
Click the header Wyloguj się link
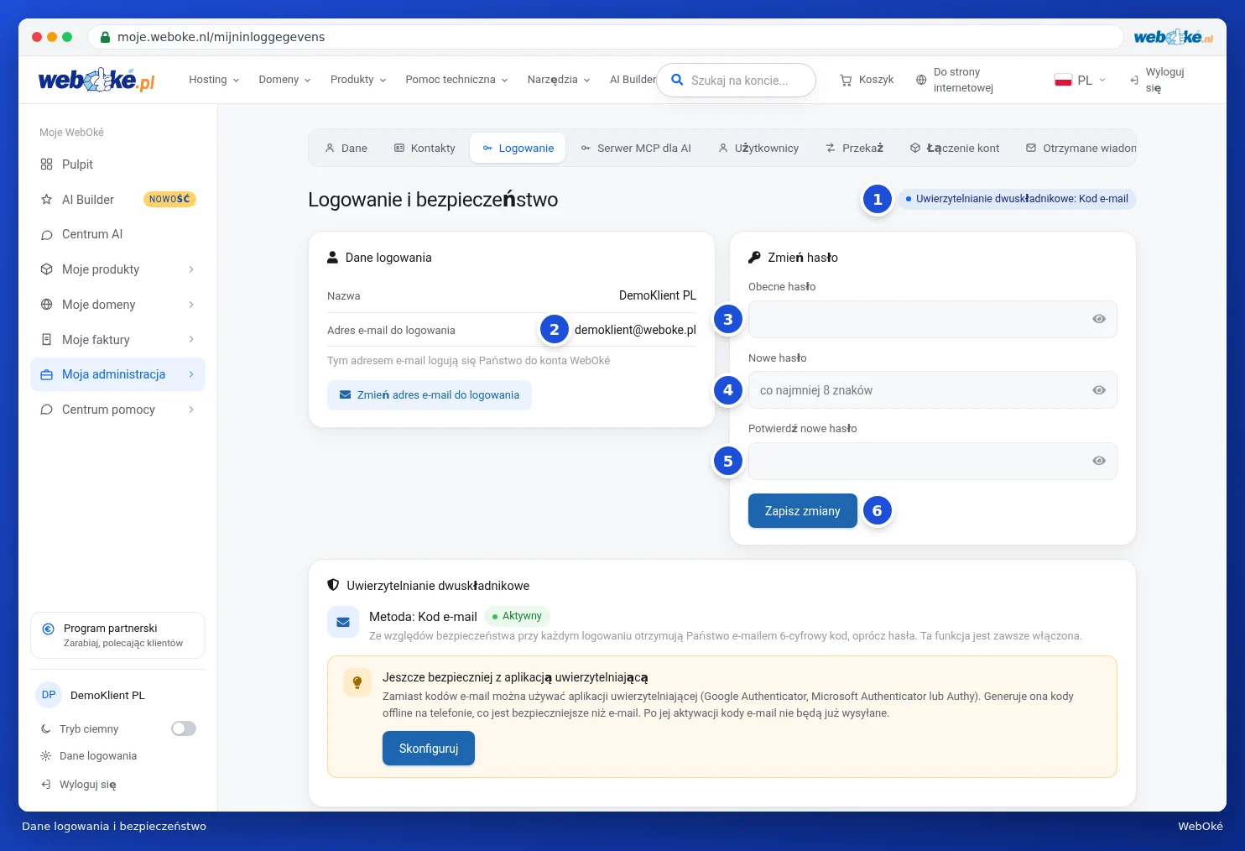1157,80
